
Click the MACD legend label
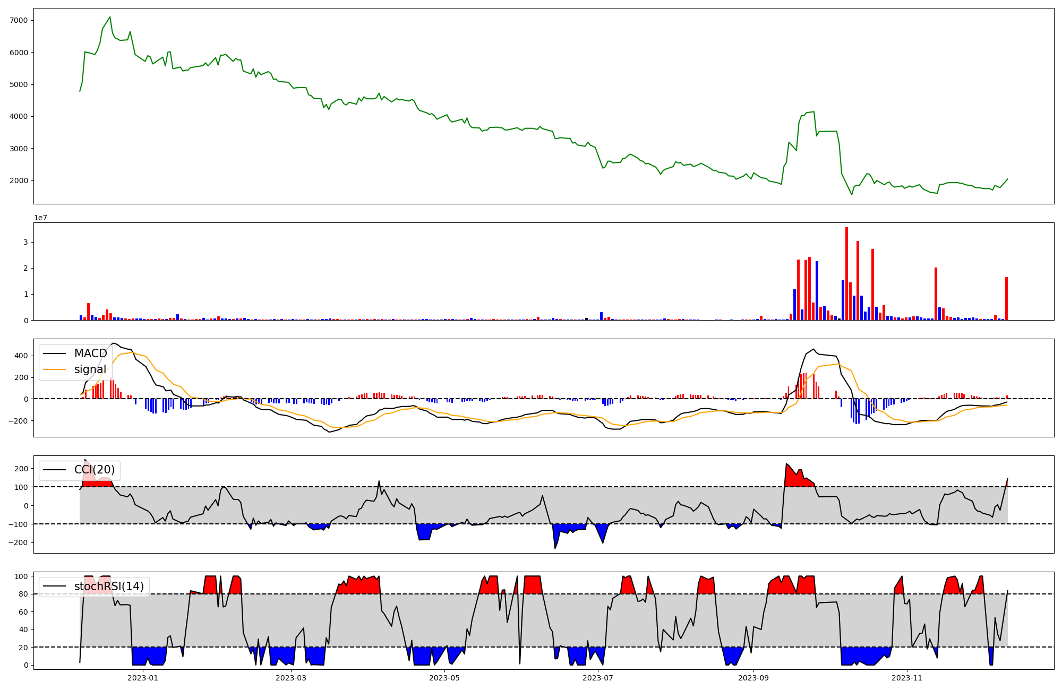[90, 353]
